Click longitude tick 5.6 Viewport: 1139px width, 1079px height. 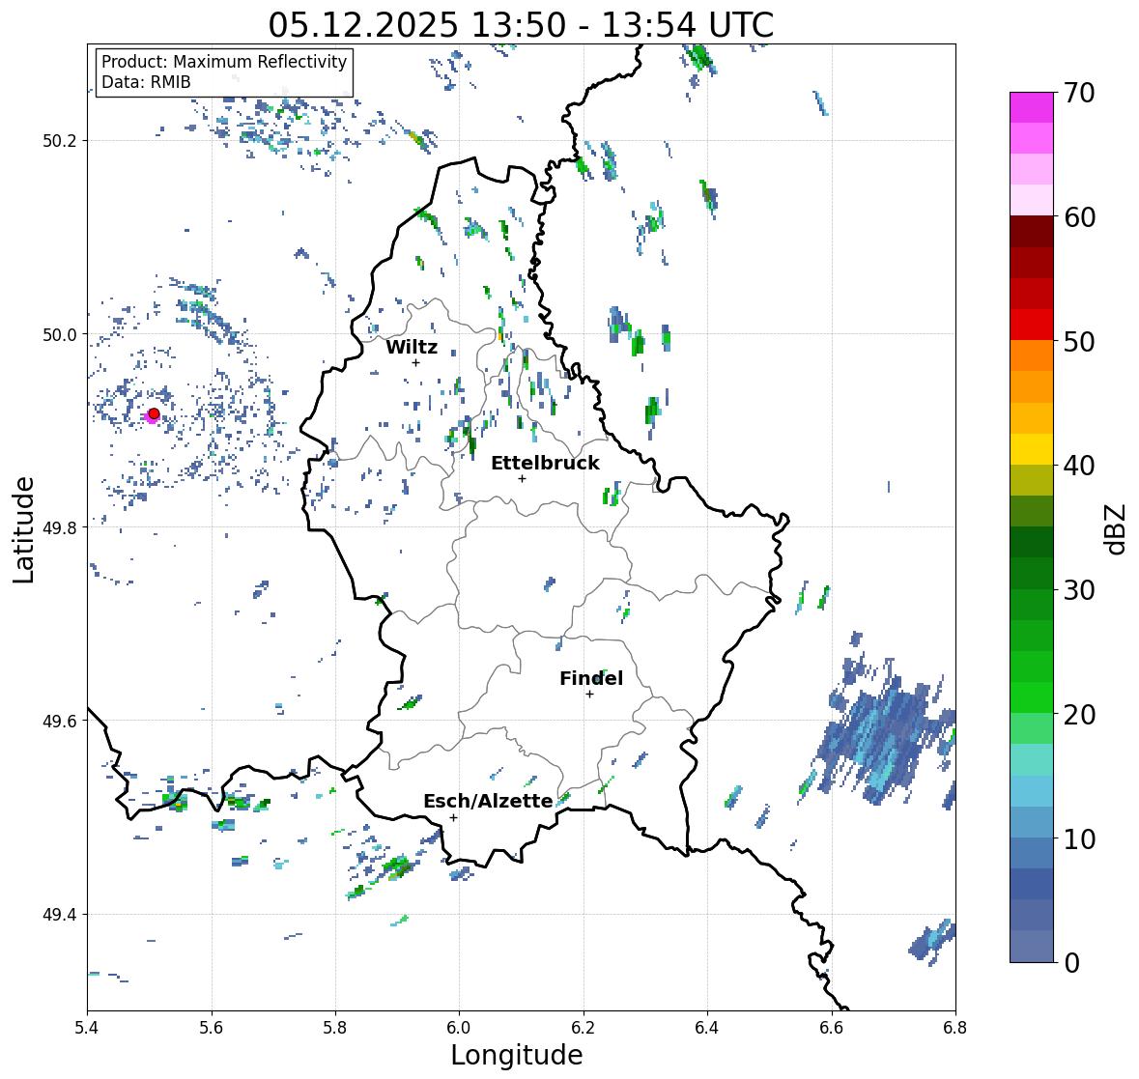tap(212, 1028)
